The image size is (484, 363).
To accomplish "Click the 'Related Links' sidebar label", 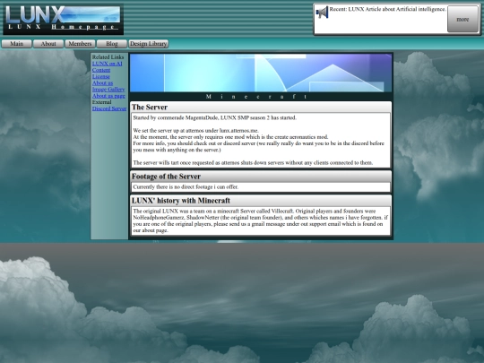I will (x=108, y=57).
